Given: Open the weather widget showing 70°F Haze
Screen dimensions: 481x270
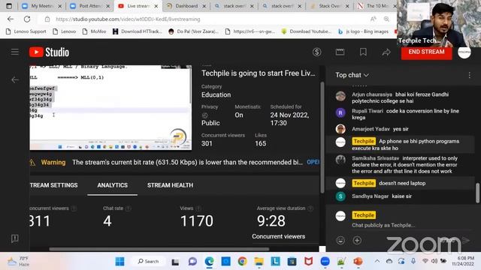Looking at the screenshot, I should [18, 262].
